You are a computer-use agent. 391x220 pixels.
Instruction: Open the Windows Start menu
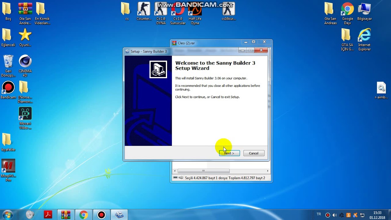(7, 215)
